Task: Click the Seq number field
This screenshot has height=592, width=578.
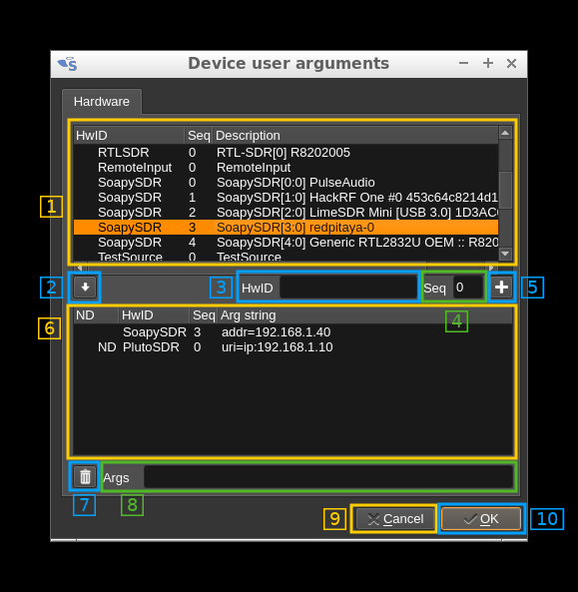Action: [468, 288]
